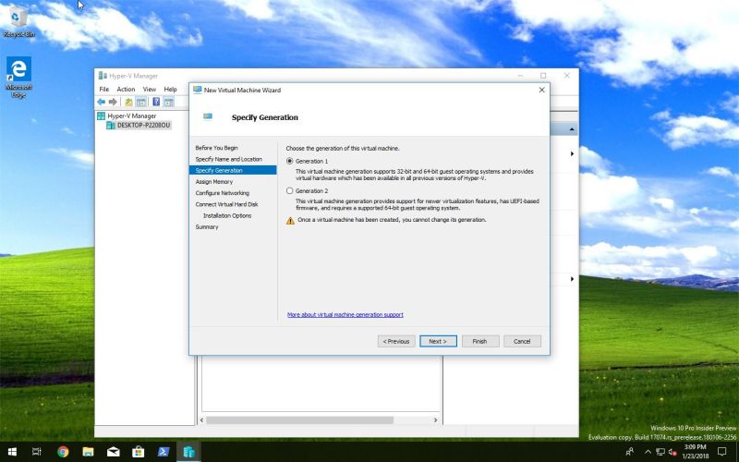This screenshot has height=462, width=739.
Task: Open the taskbar clock showing 3:09 PM
Action: pos(695,452)
